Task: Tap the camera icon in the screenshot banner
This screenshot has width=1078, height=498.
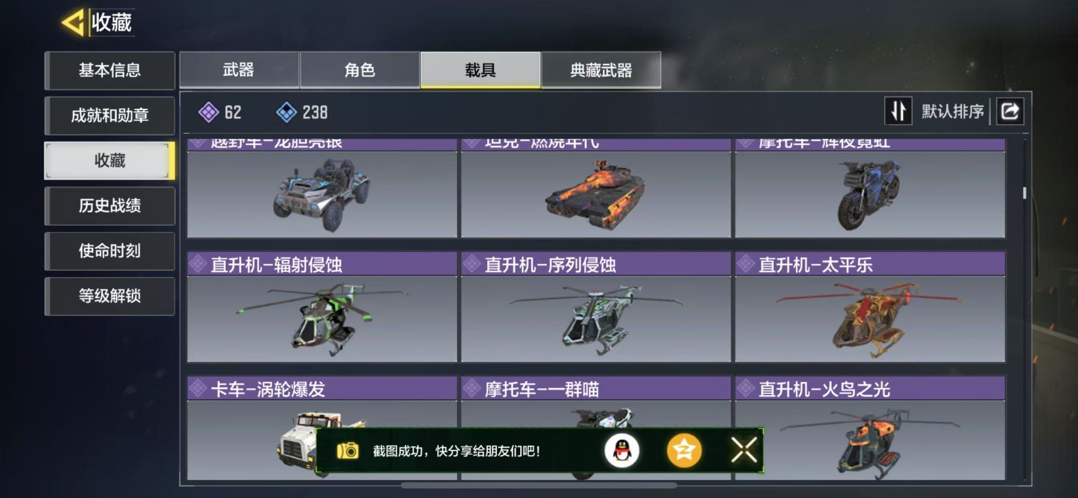Action: pos(348,450)
